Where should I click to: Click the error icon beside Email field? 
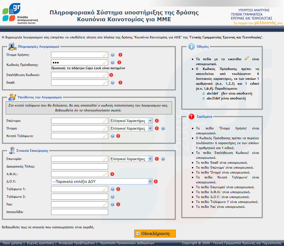(x=120, y=83)
